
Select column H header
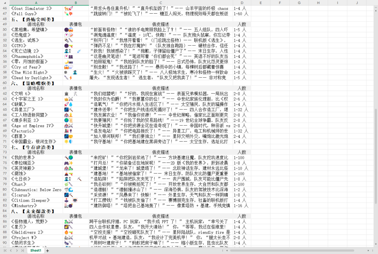click(x=318, y=3)
